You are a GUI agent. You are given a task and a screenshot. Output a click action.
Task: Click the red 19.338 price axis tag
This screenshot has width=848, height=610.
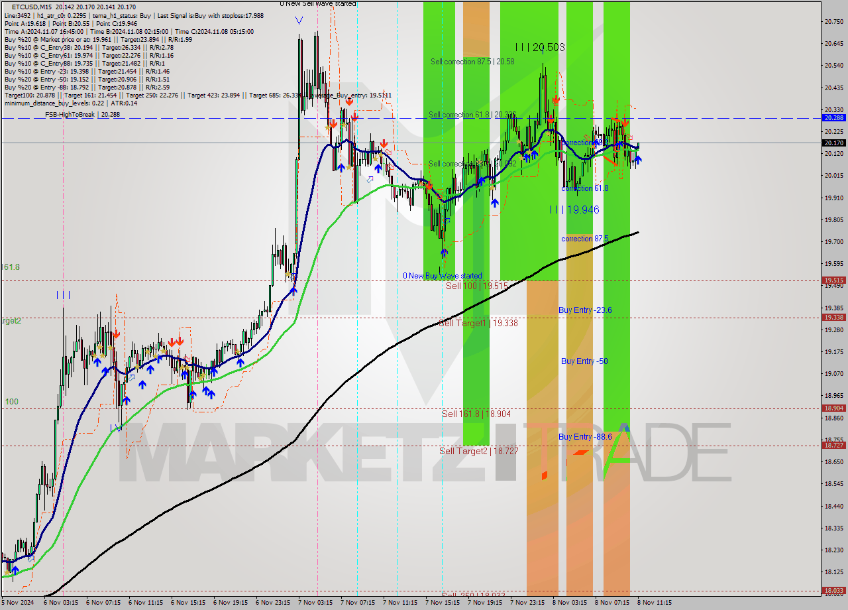(x=833, y=318)
